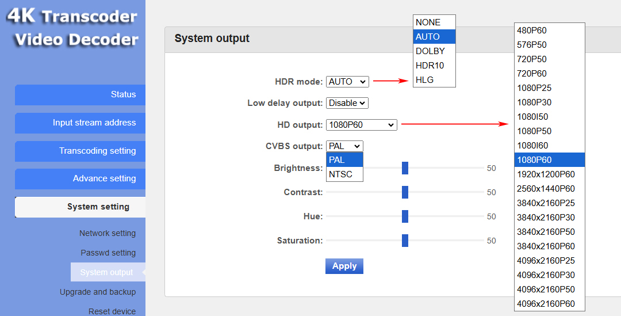Pick 4096x2160P25 resolution option
This screenshot has width=621, height=316.
550,261
